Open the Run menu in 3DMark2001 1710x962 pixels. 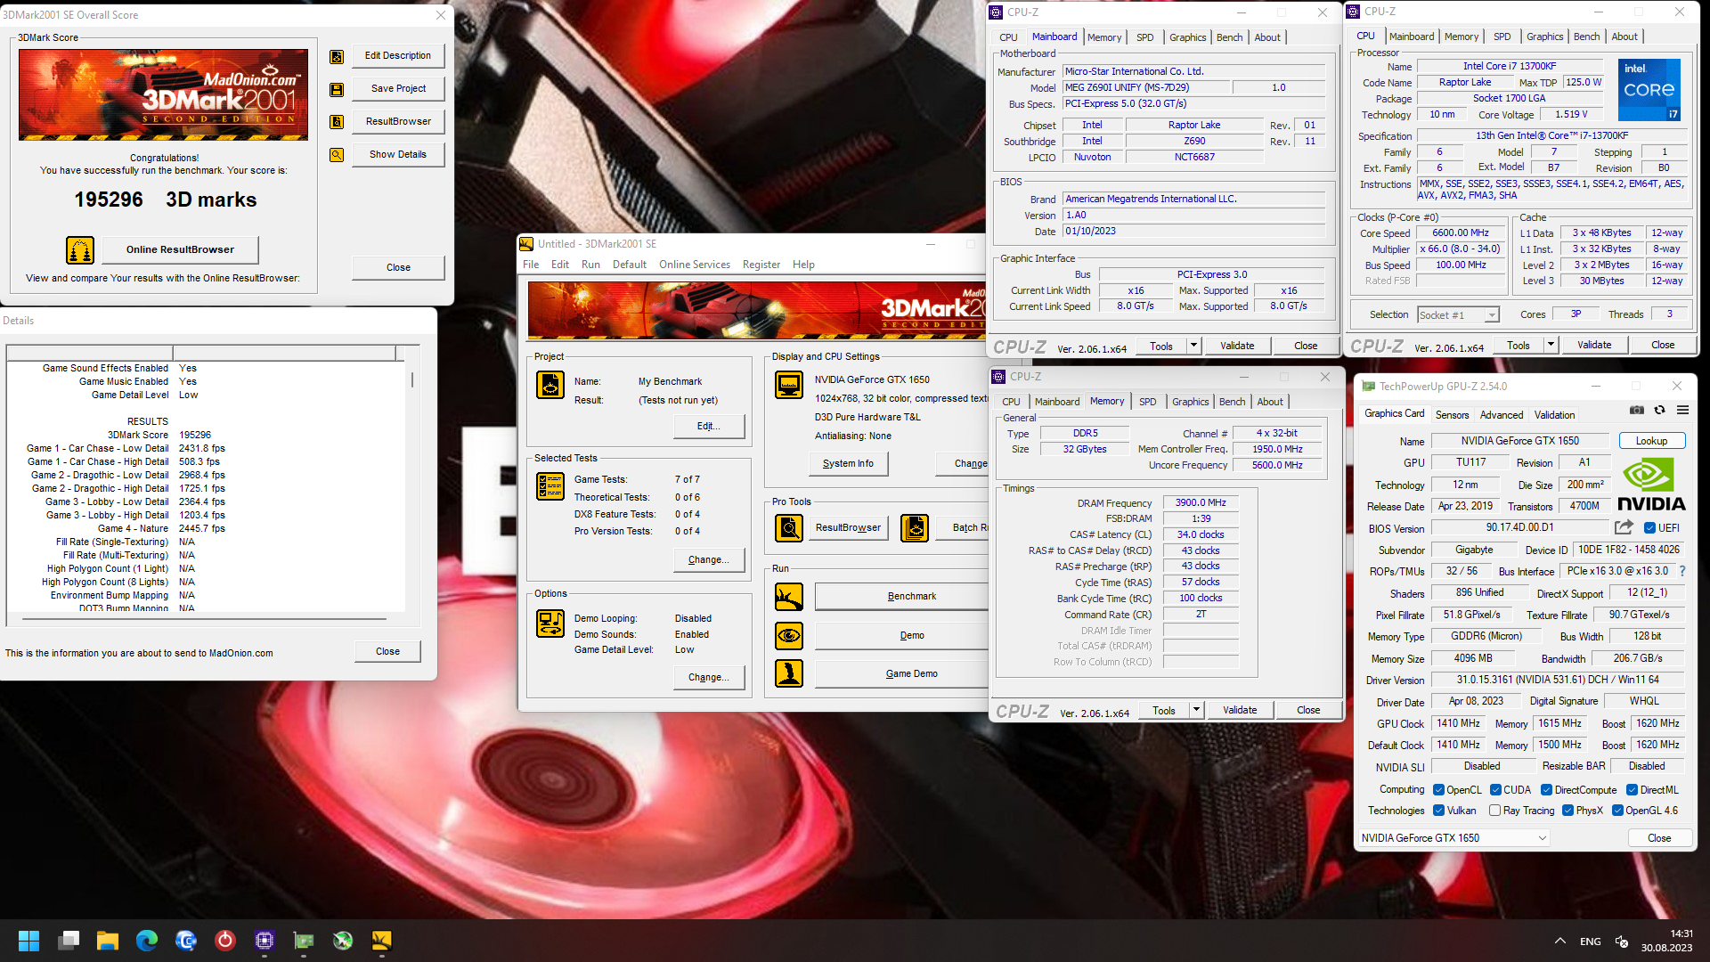[590, 265]
